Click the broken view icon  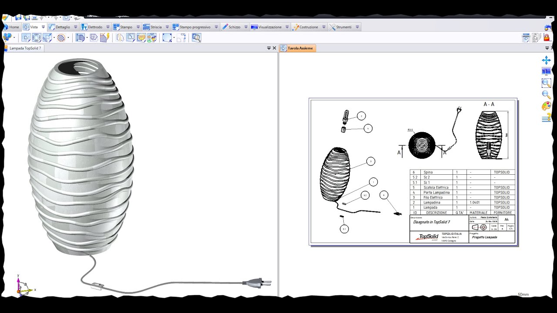click(x=120, y=38)
